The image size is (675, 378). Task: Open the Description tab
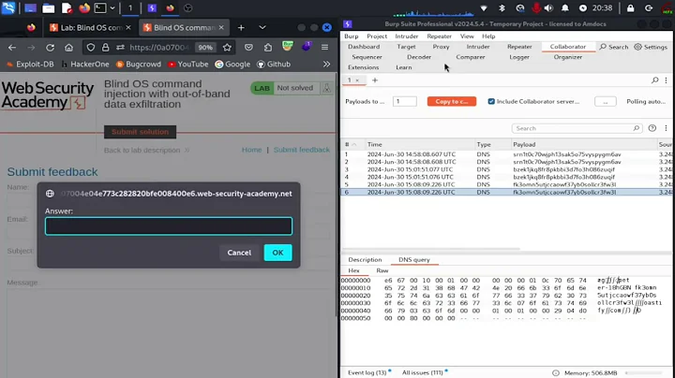tap(365, 259)
